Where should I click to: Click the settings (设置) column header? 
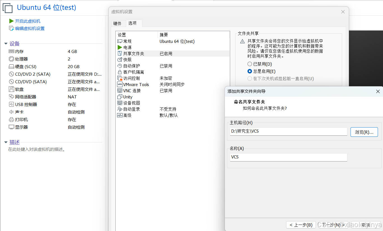(x=137, y=35)
